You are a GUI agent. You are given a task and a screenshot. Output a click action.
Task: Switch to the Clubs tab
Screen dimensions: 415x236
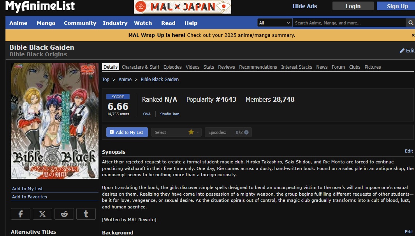click(x=355, y=67)
